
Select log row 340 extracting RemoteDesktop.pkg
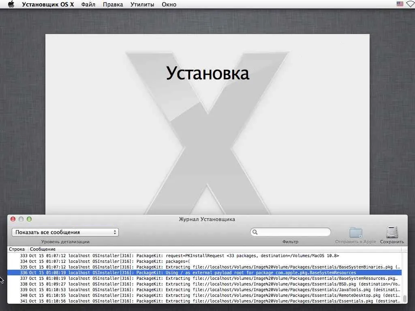tap(204, 295)
